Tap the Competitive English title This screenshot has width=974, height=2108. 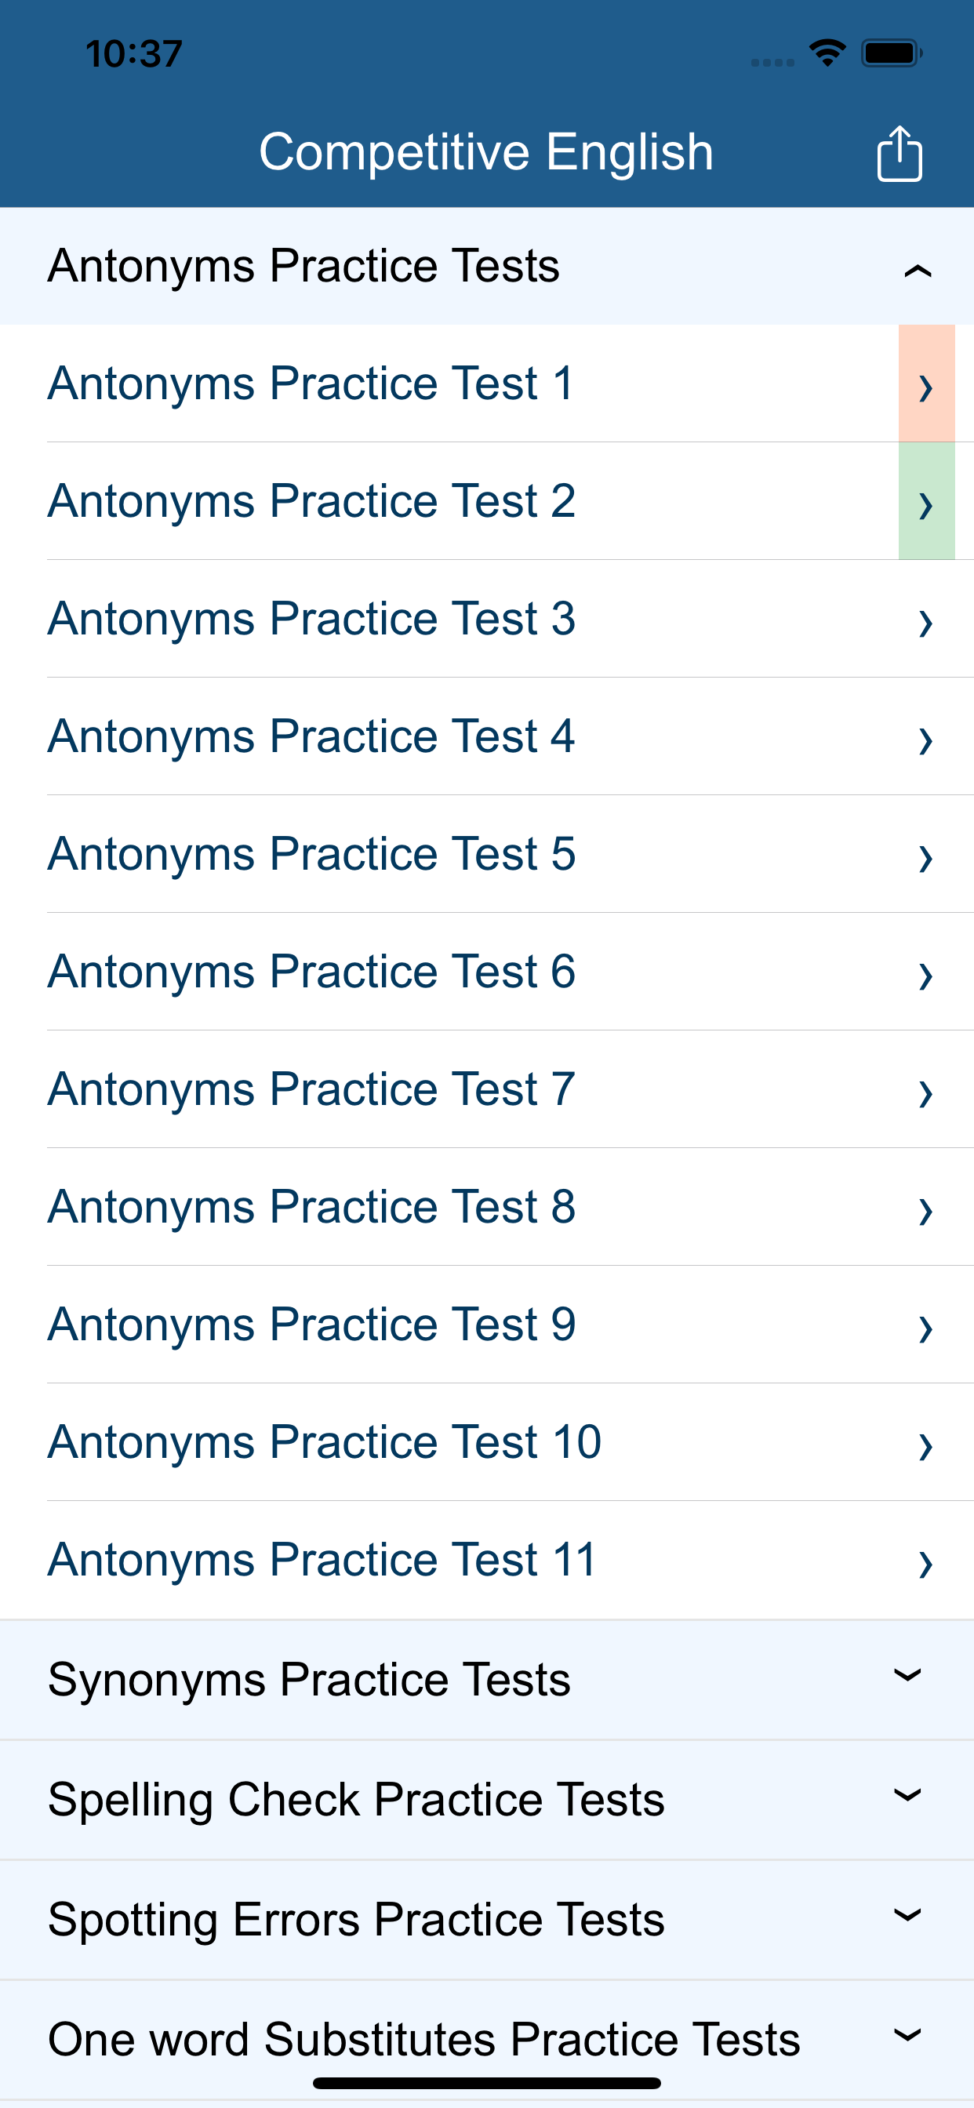[486, 152]
